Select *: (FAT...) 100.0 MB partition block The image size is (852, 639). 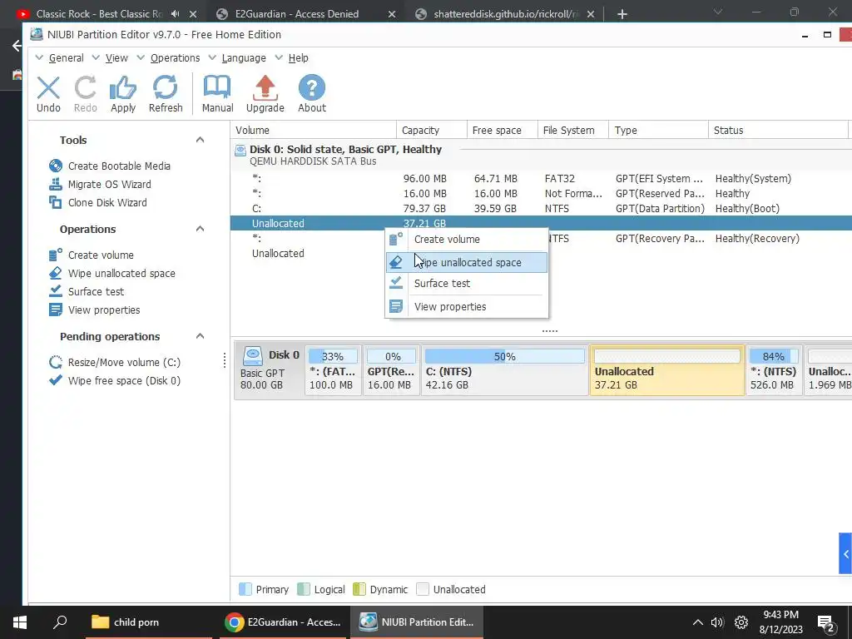333,372
